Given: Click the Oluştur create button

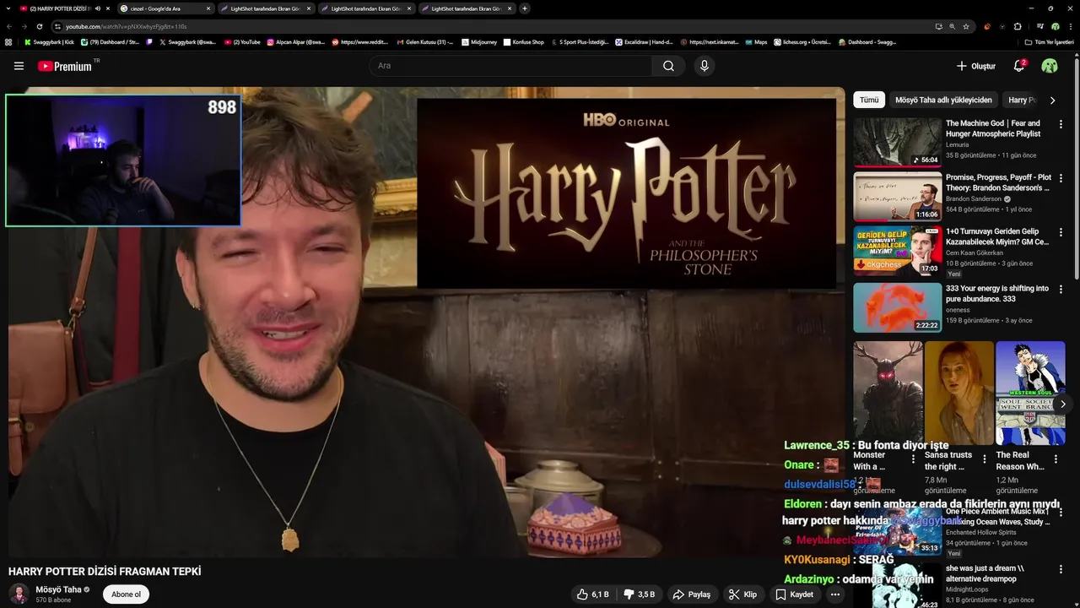Looking at the screenshot, I should point(976,66).
